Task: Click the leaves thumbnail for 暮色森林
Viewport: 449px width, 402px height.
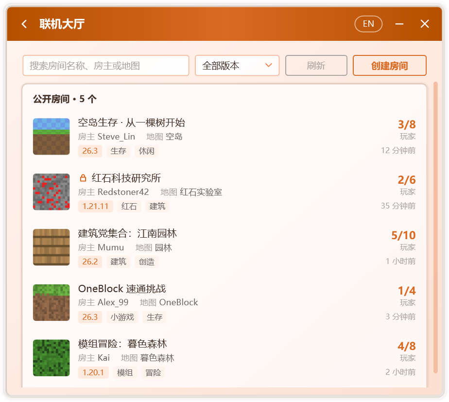Action: coord(51,358)
